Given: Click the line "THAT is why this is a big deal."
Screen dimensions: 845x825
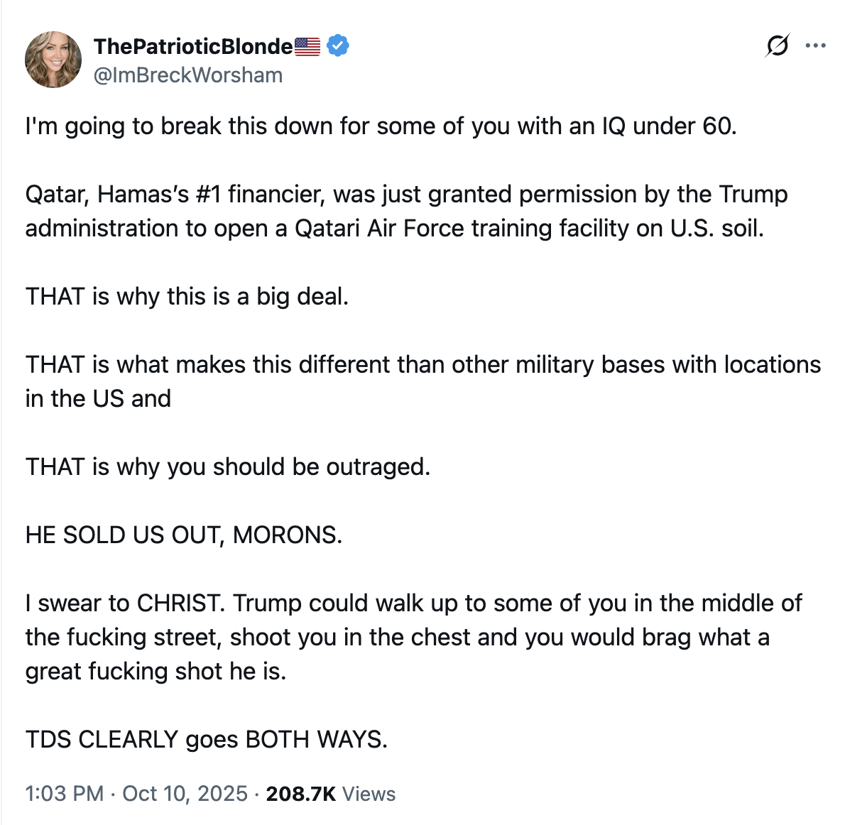Looking at the screenshot, I should (187, 297).
